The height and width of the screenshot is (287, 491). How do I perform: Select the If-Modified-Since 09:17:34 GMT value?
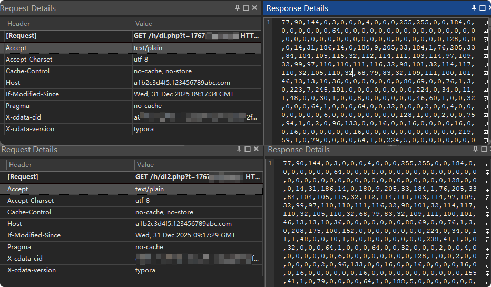click(183, 94)
